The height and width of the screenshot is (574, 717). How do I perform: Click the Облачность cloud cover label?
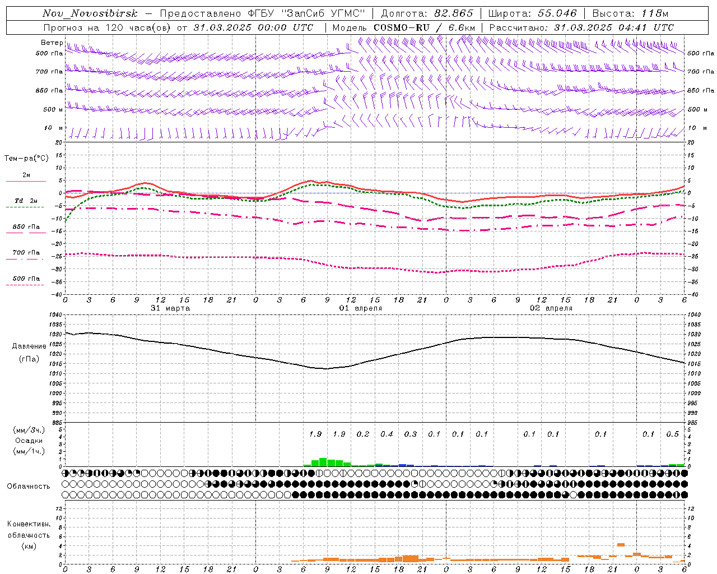29,486
